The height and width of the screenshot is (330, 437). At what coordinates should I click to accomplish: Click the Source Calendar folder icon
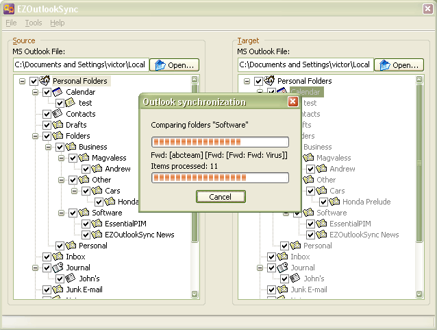(58, 91)
